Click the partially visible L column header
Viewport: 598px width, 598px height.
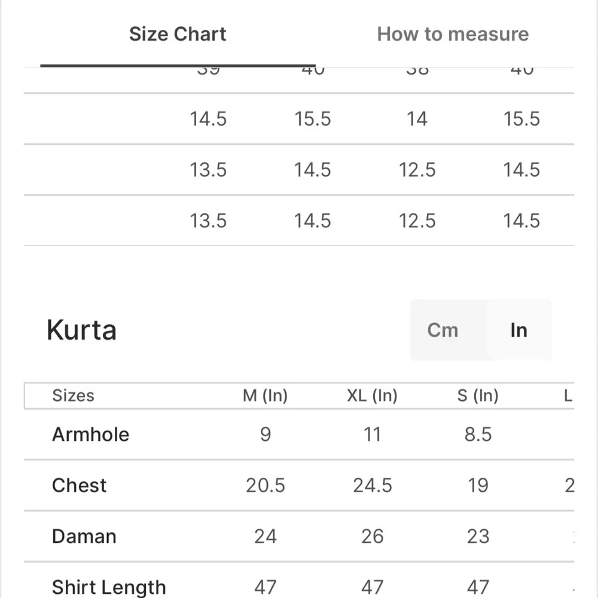point(569,395)
